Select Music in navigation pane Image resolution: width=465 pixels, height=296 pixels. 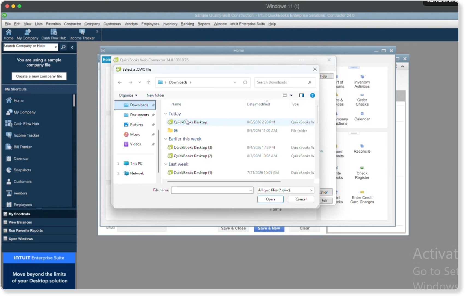pos(136,134)
